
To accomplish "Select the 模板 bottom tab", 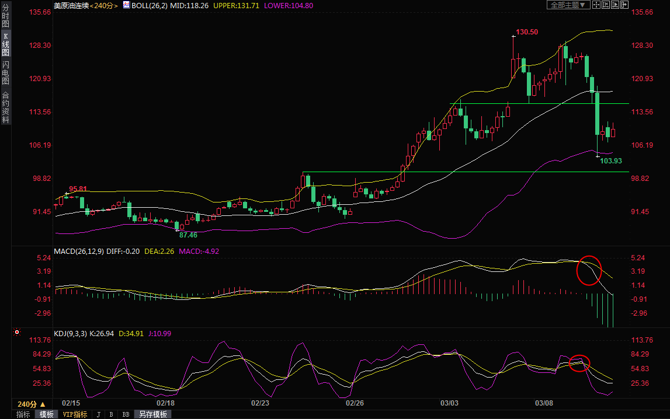I will coord(47,414).
